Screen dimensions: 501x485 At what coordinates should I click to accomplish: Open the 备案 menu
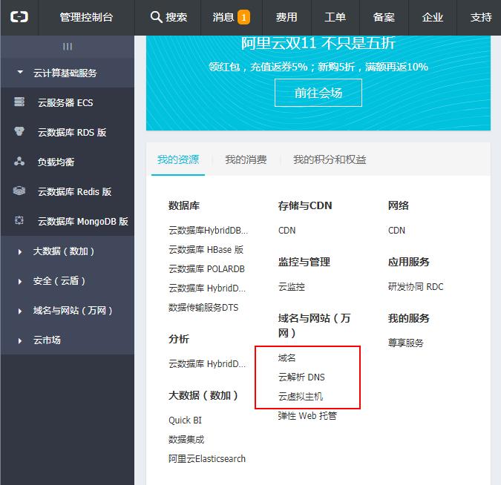[x=384, y=17]
